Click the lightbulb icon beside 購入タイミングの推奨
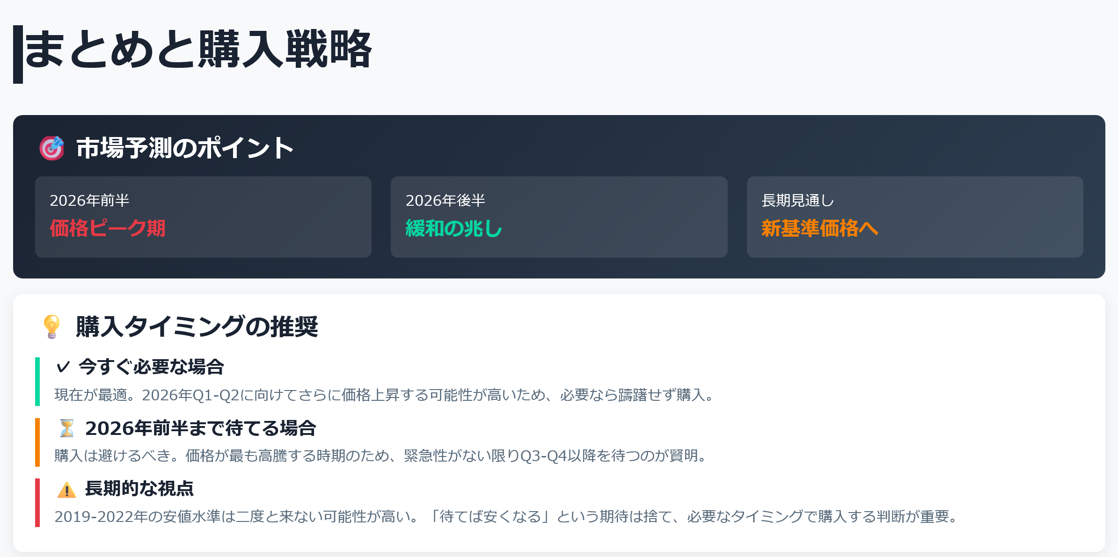The image size is (1118, 557). [51, 326]
